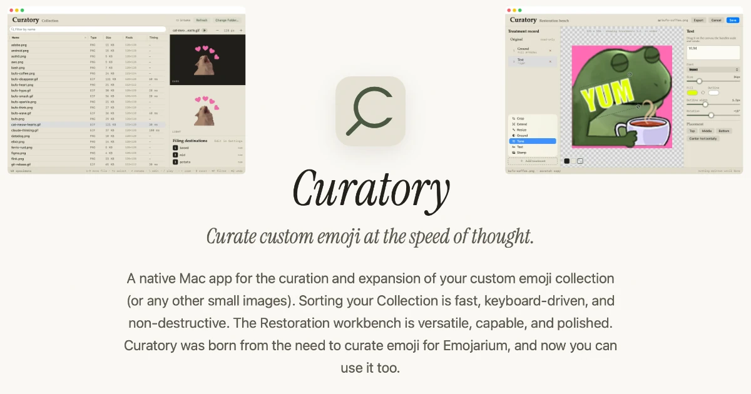The width and height of the screenshot is (751, 394).
Task: Select file claude-thinking.gif
Action: 24,130
